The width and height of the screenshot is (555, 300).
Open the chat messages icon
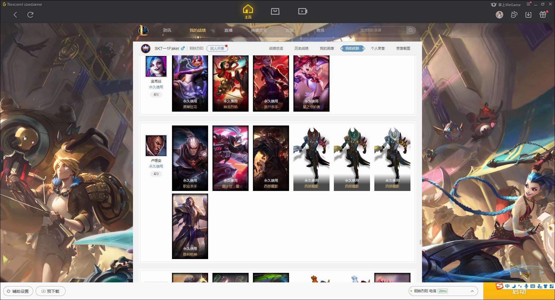[x=514, y=15]
